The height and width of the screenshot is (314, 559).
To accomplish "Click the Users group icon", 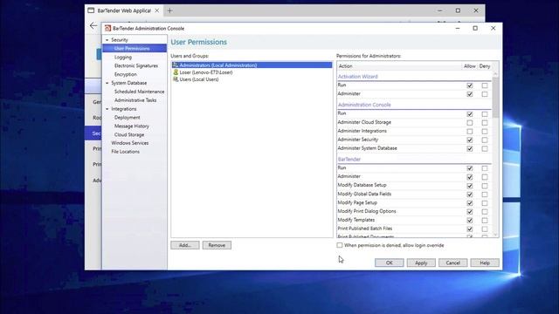I will click(176, 79).
